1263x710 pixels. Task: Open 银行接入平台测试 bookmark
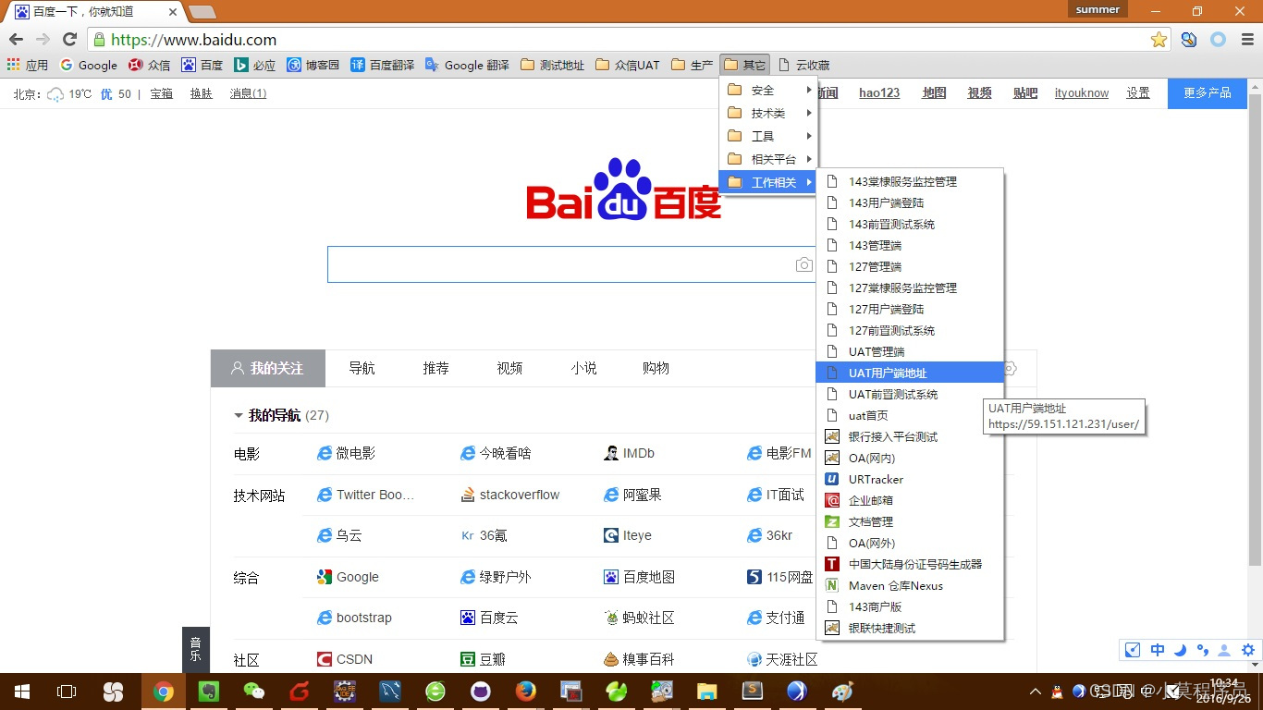click(x=910, y=436)
